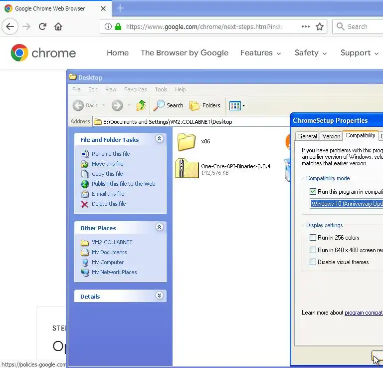Viewport: 383px width, 368px height.
Task: Click the Chrome logo on the webpage
Action: click(x=43, y=53)
